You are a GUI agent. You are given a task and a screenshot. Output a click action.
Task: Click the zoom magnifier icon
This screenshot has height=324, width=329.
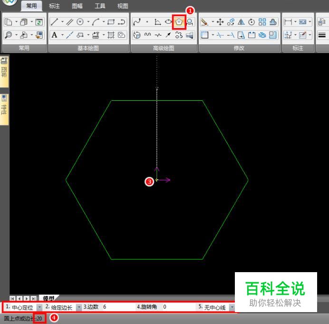(9, 35)
